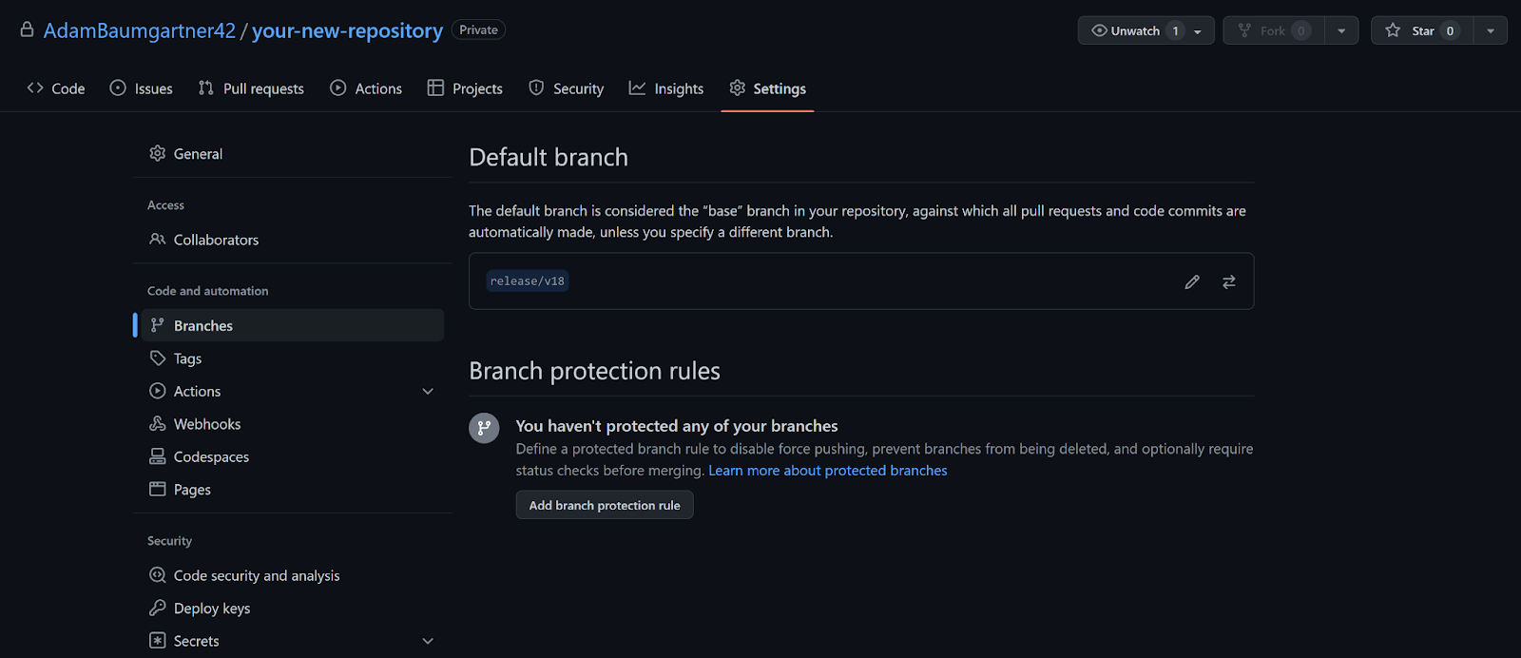Image resolution: width=1521 pixels, height=658 pixels.
Task: Click the Access section label
Action: [x=165, y=205]
